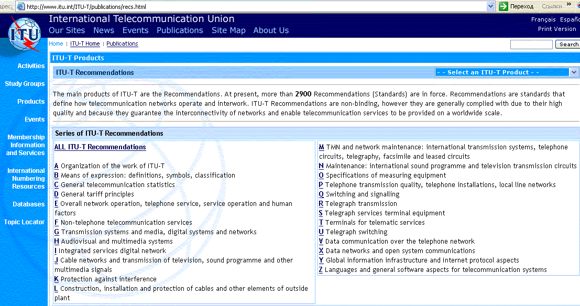This screenshot has height=306, width=580.
Task: Open series O measuring equipment
Action: coord(321,176)
